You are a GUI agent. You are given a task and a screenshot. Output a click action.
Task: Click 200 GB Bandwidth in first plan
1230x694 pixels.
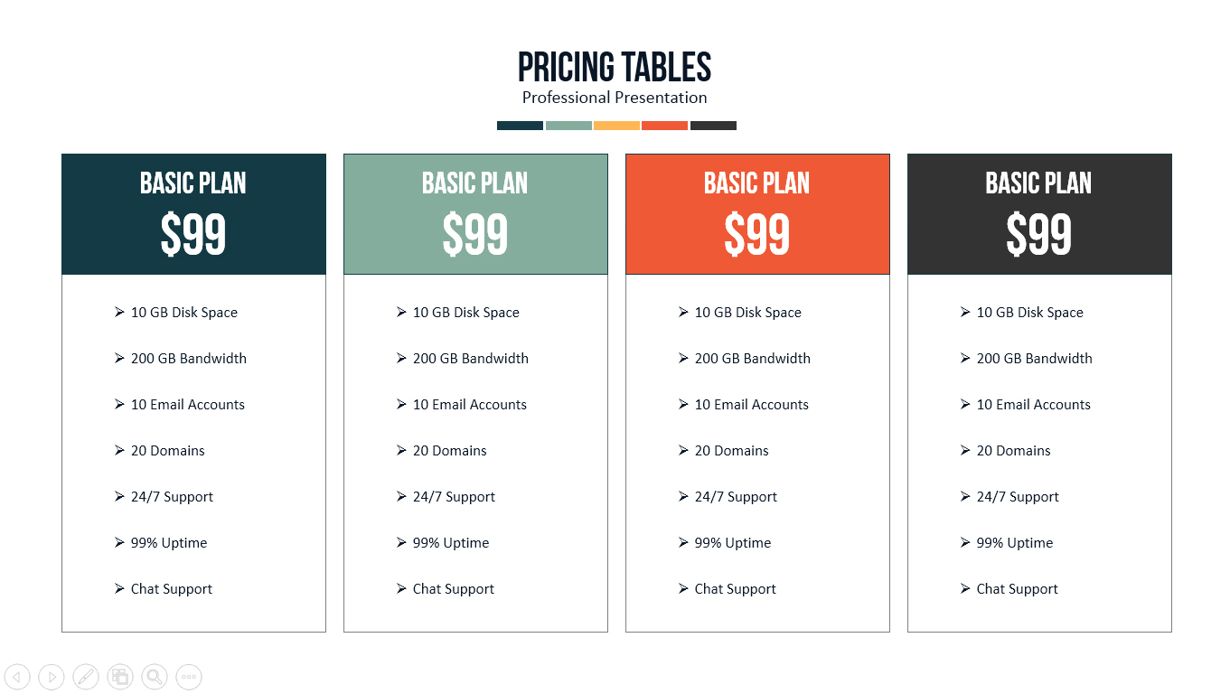coord(188,359)
